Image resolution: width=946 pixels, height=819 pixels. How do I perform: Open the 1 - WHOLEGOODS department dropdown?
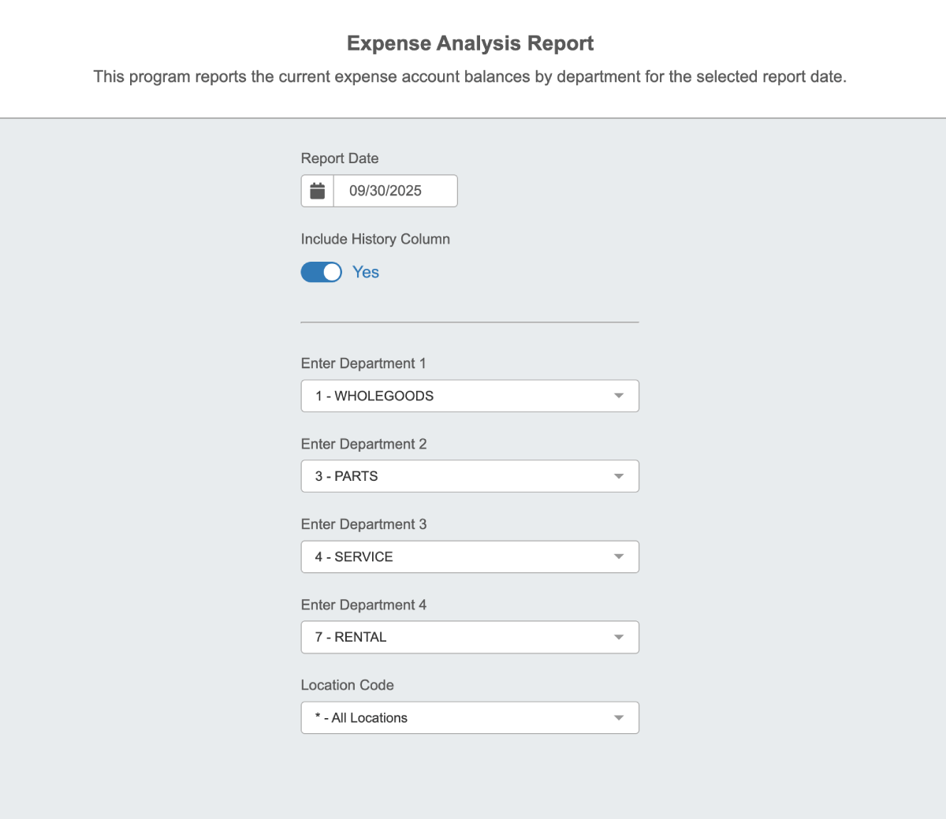coord(457,396)
